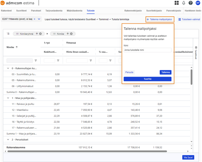Select row 12 - Maankaivu
Viewport: 202px width, 162px height.
coord(97,110)
